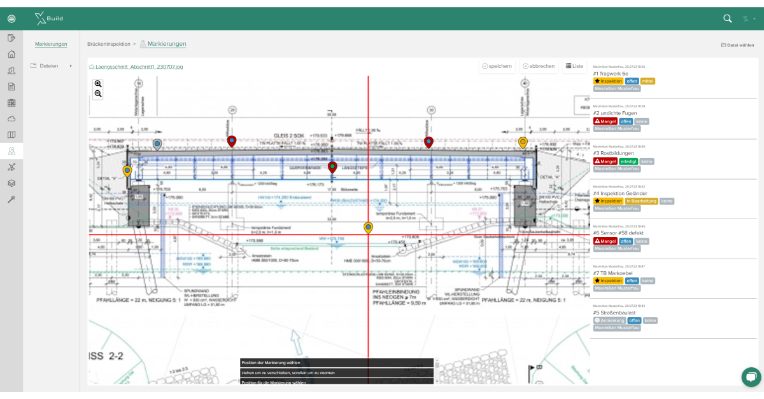Open the user account dropdown in header

pyautogui.click(x=749, y=19)
